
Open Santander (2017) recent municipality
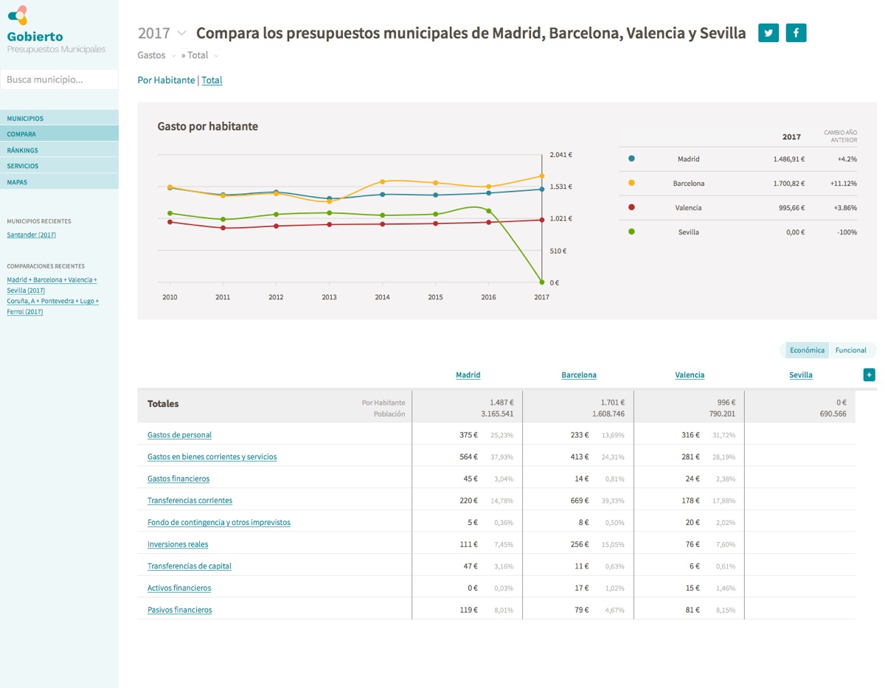point(31,235)
